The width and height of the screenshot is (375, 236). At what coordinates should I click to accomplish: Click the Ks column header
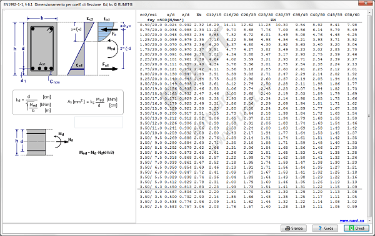(x=199, y=15)
